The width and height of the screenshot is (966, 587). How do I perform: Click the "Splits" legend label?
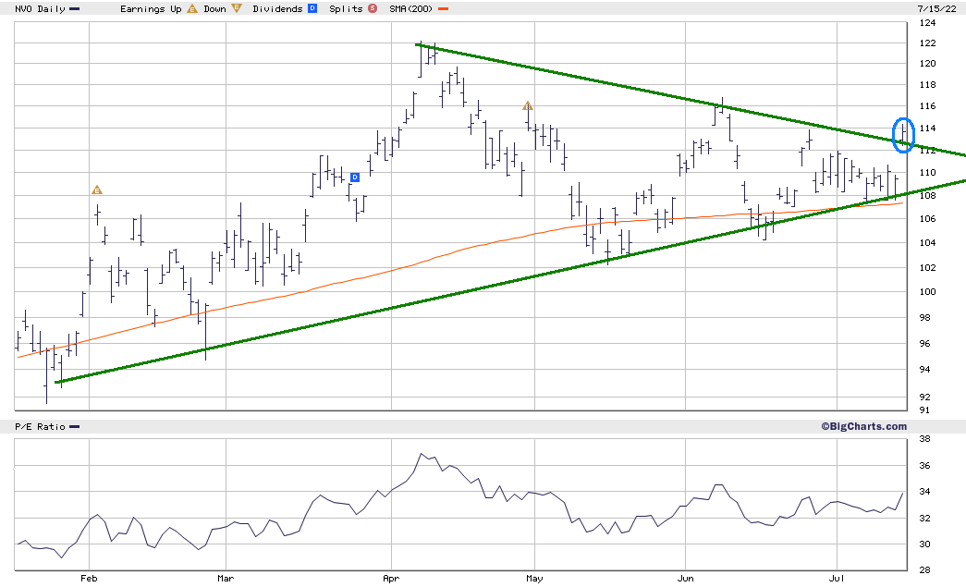pos(346,8)
